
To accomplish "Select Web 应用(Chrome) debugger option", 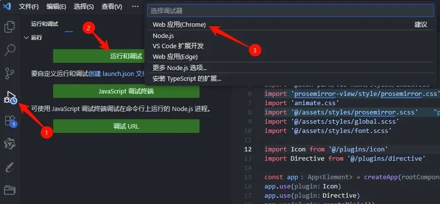I will coord(290,25).
